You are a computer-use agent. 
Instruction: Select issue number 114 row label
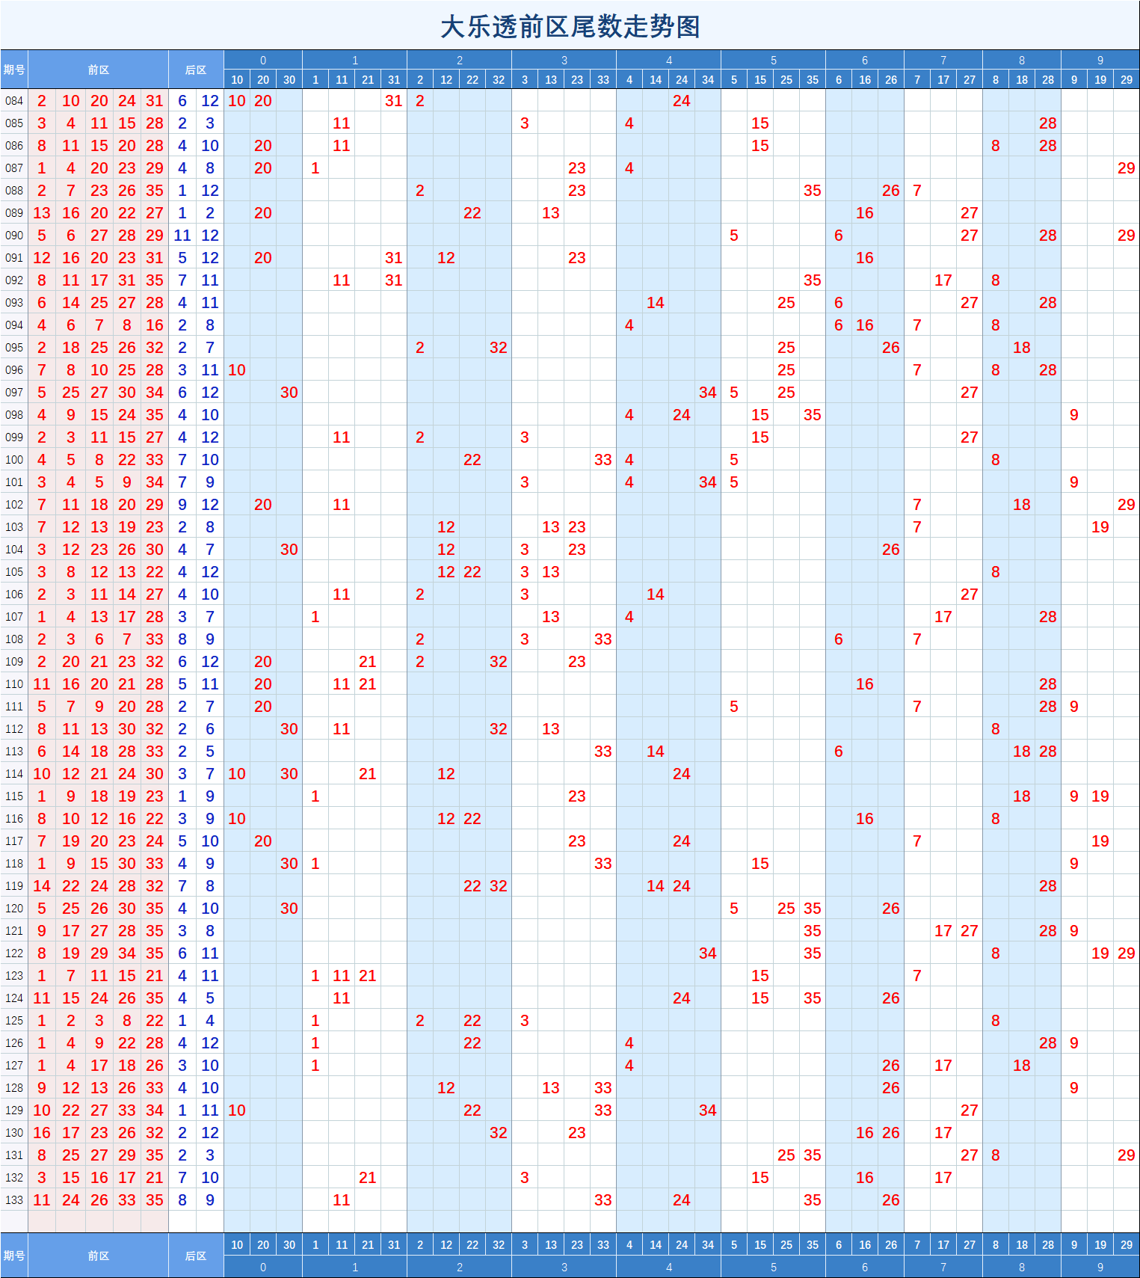14,774
